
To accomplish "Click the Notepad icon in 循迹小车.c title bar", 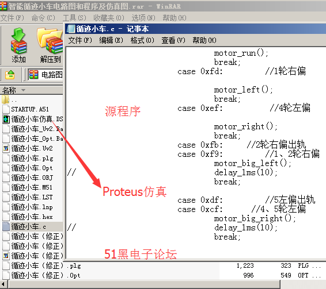I will [71, 29].
